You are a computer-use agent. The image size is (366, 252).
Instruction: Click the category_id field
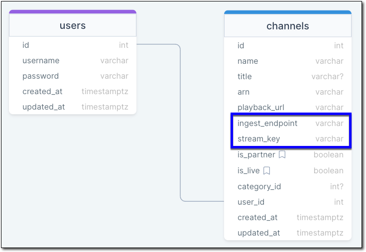click(288, 186)
